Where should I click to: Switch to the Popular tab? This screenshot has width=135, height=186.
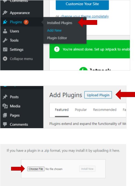pyautogui.click(x=81, y=110)
